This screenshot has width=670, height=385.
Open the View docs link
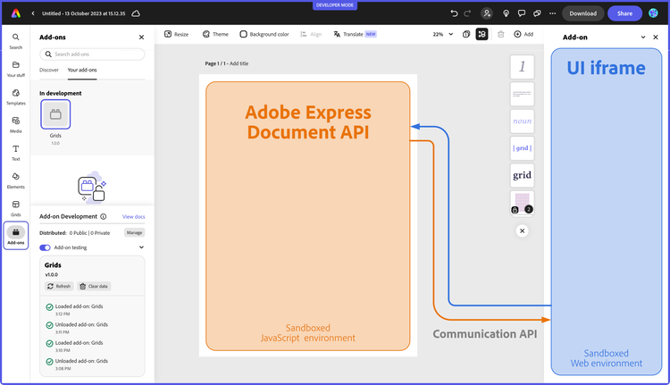click(133, 216)
